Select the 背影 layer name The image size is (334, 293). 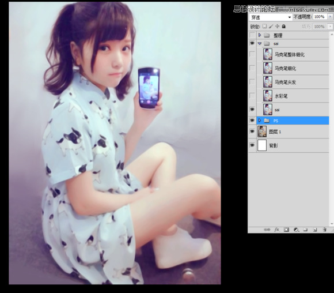pos(274,146)
